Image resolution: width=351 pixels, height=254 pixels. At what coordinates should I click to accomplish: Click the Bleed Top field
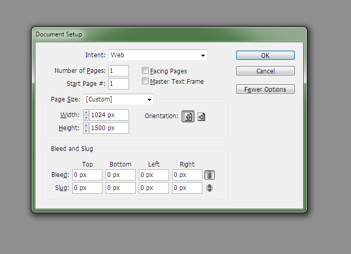coord(87,175)
